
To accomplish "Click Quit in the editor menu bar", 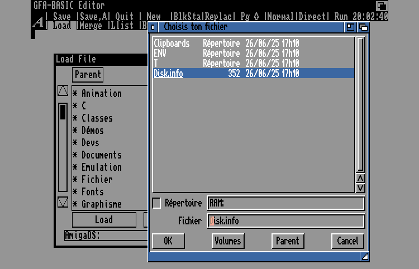I will [124, 17].
